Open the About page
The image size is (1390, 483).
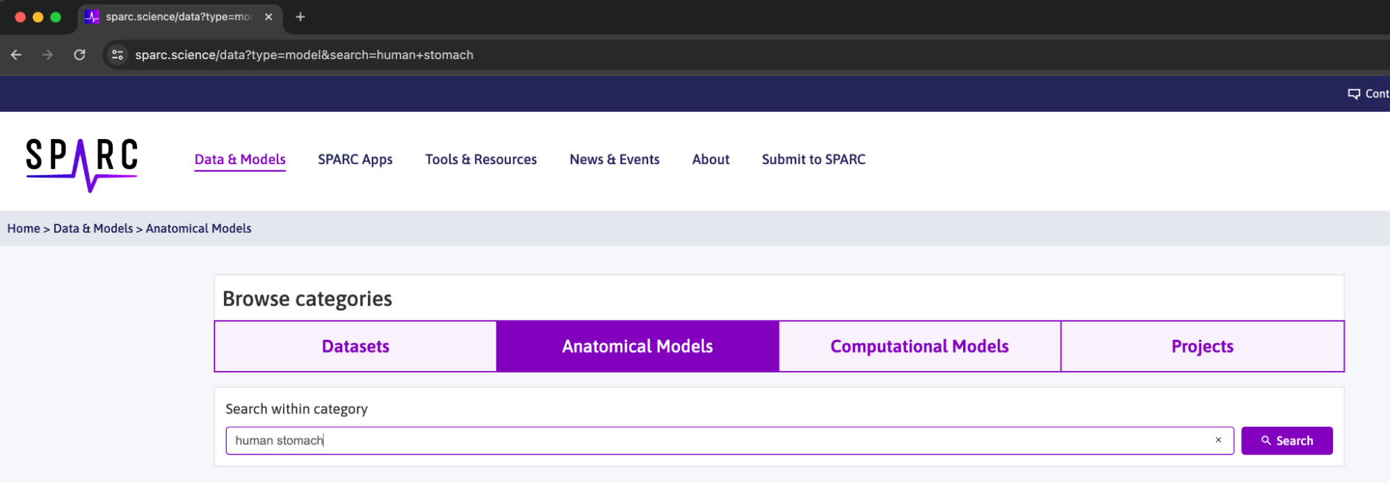pyautogui.click(x=711, y=159)
